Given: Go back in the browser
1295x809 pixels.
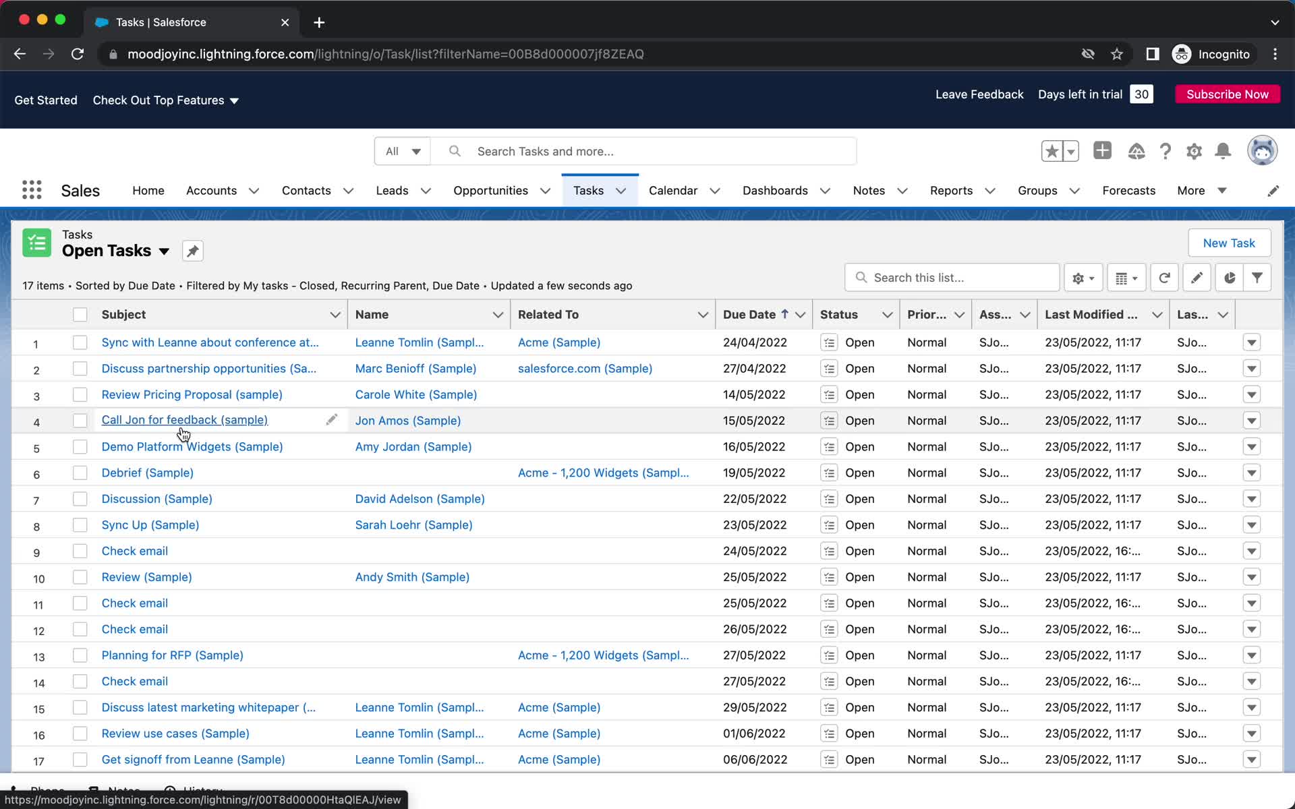Looking at the screenshot, I should [x=20, y=54].
